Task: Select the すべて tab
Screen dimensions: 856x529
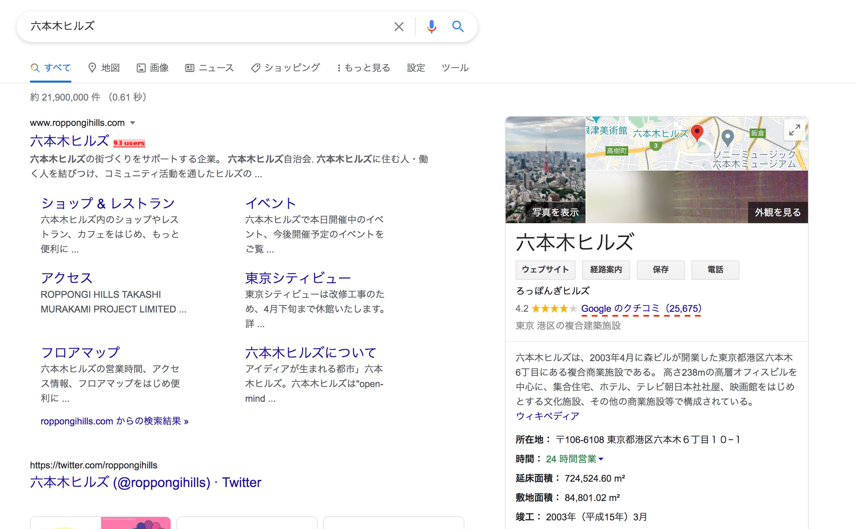Action: click(x=51, y=68)
